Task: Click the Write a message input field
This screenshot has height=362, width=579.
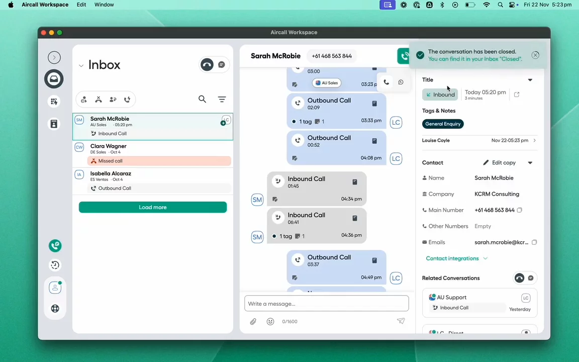Action: pos(327,304)
